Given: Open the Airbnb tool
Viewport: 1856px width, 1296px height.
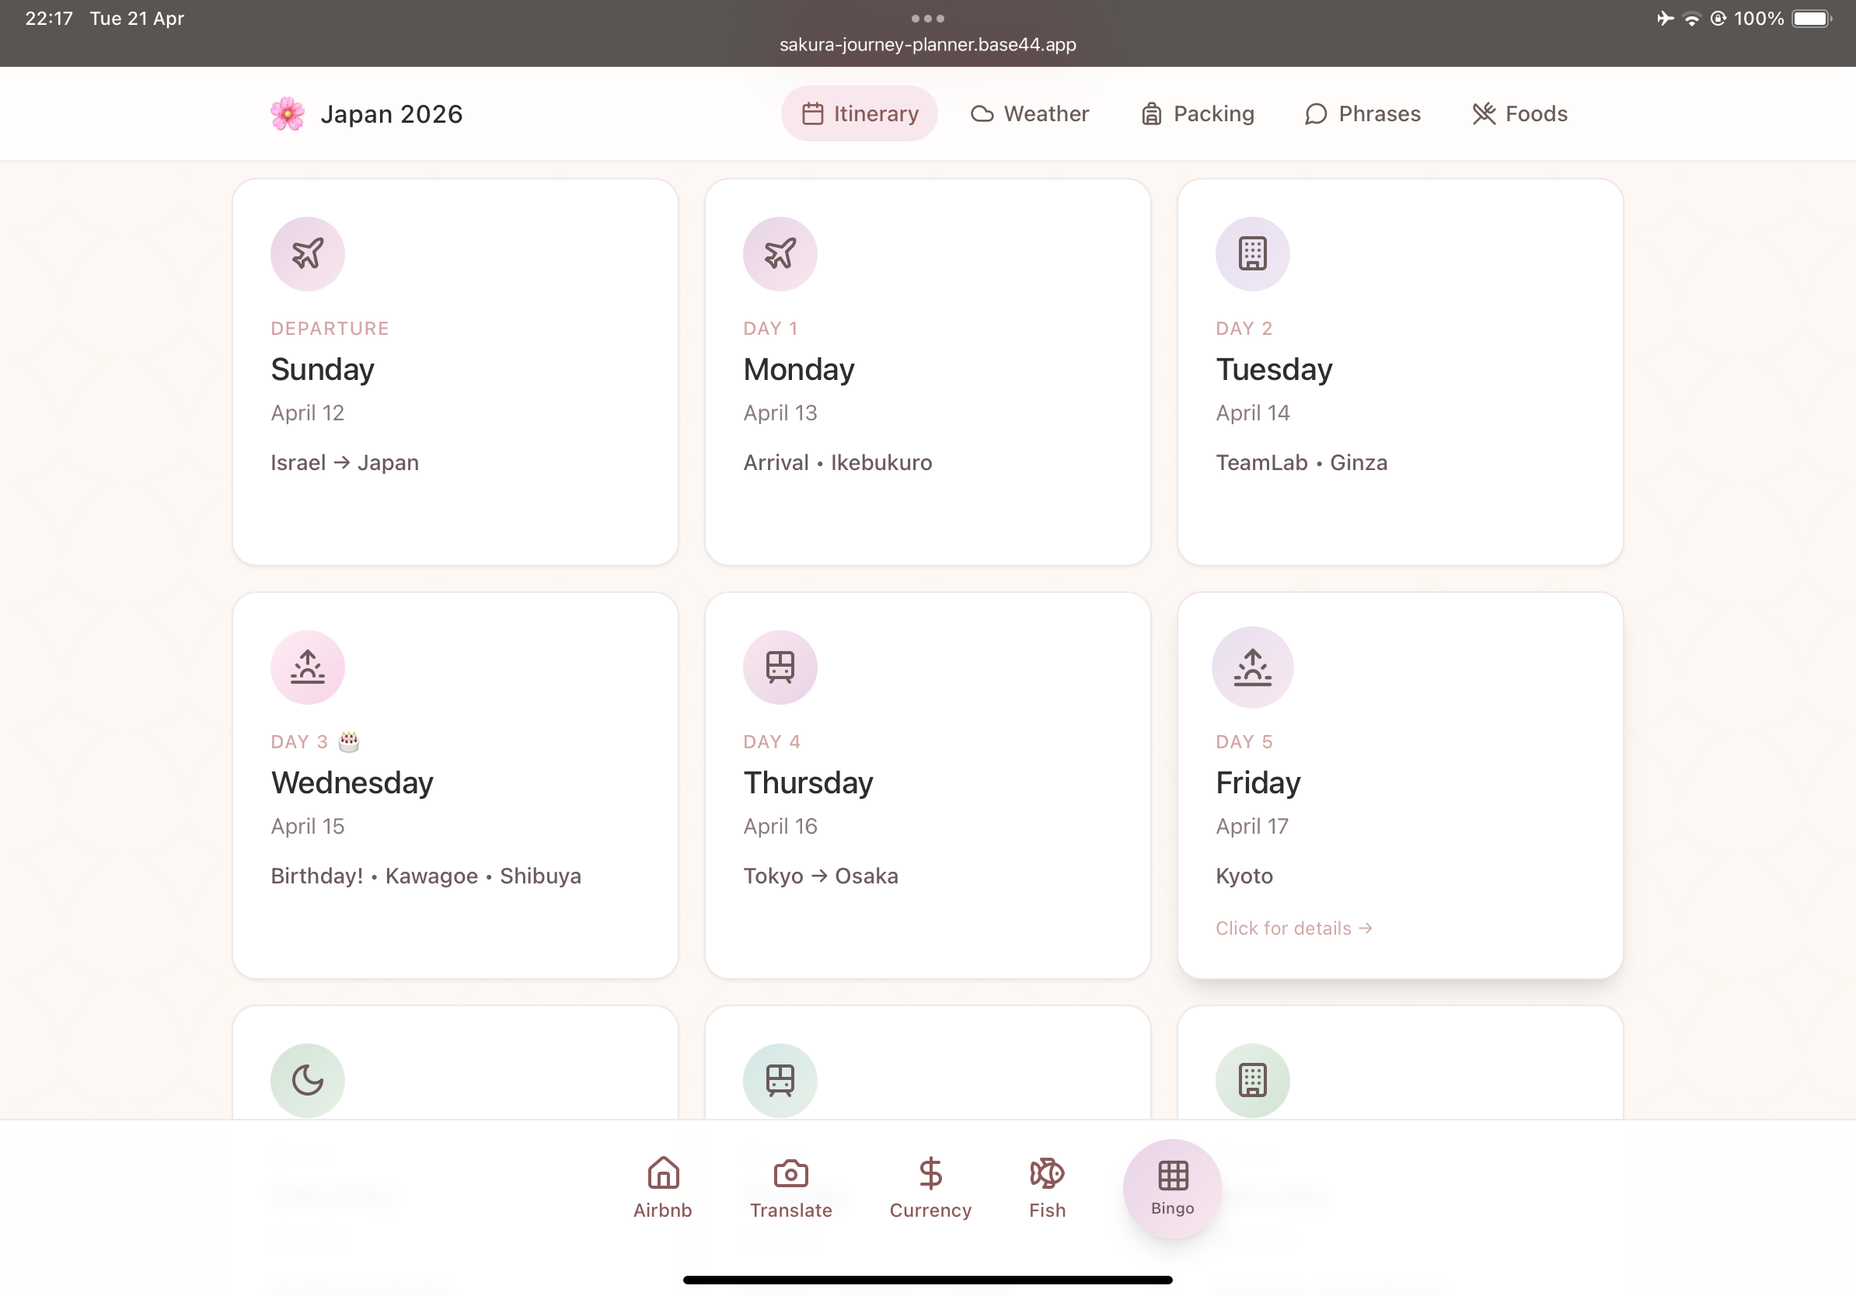Looking at the screenshot, I should pos(663,1188).
